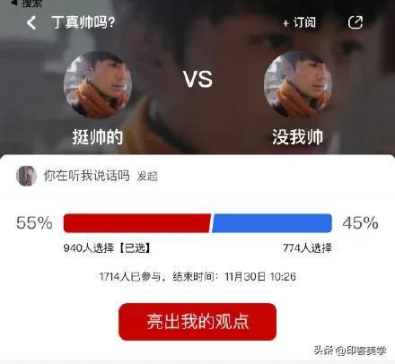Tap the VS text between options
The height and width of the screenshot is (364, 395).
[197, 80]
